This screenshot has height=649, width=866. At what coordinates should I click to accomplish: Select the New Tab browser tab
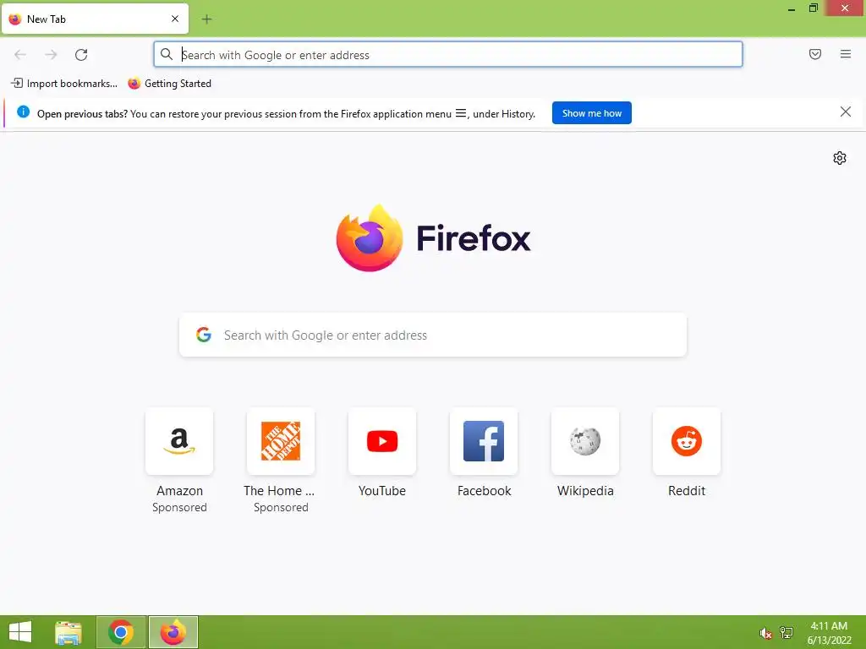click(x=95, y=19)
